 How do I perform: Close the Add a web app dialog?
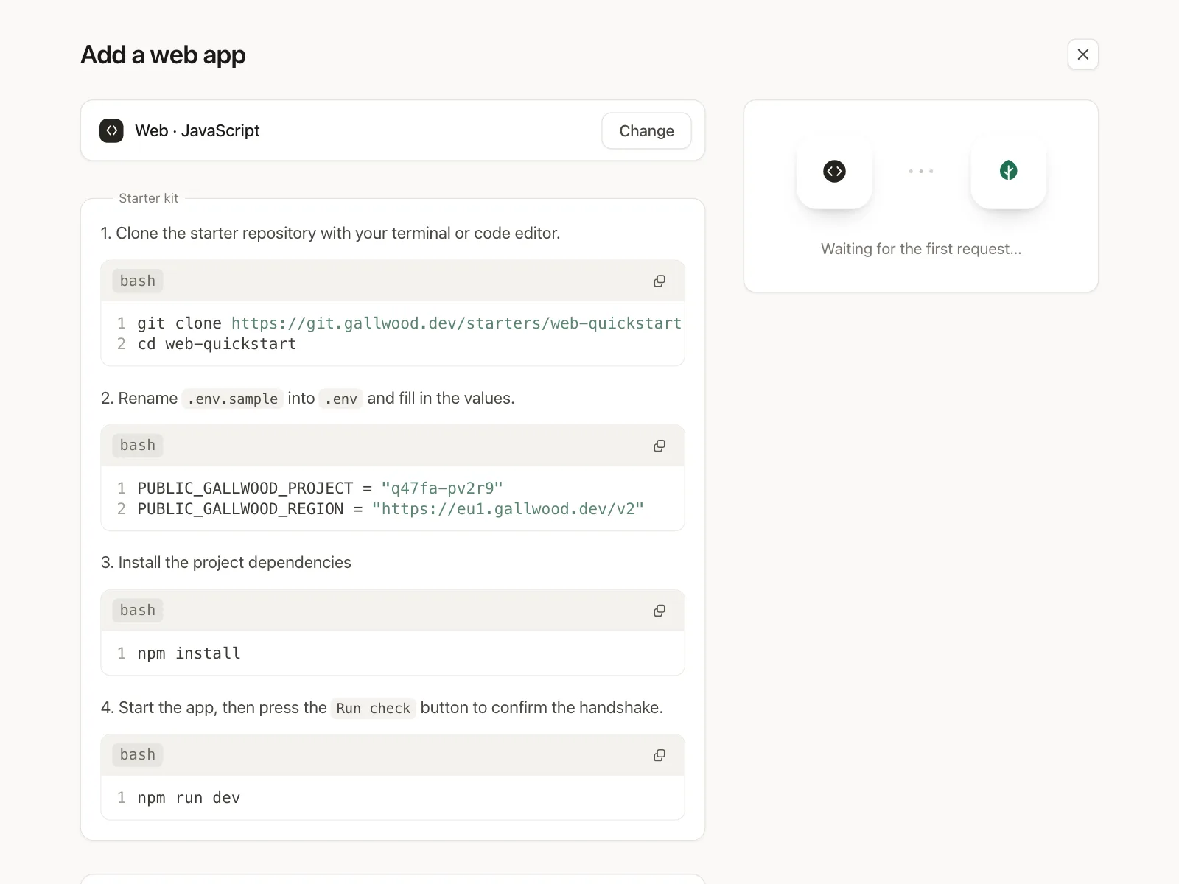point(1082,55)
